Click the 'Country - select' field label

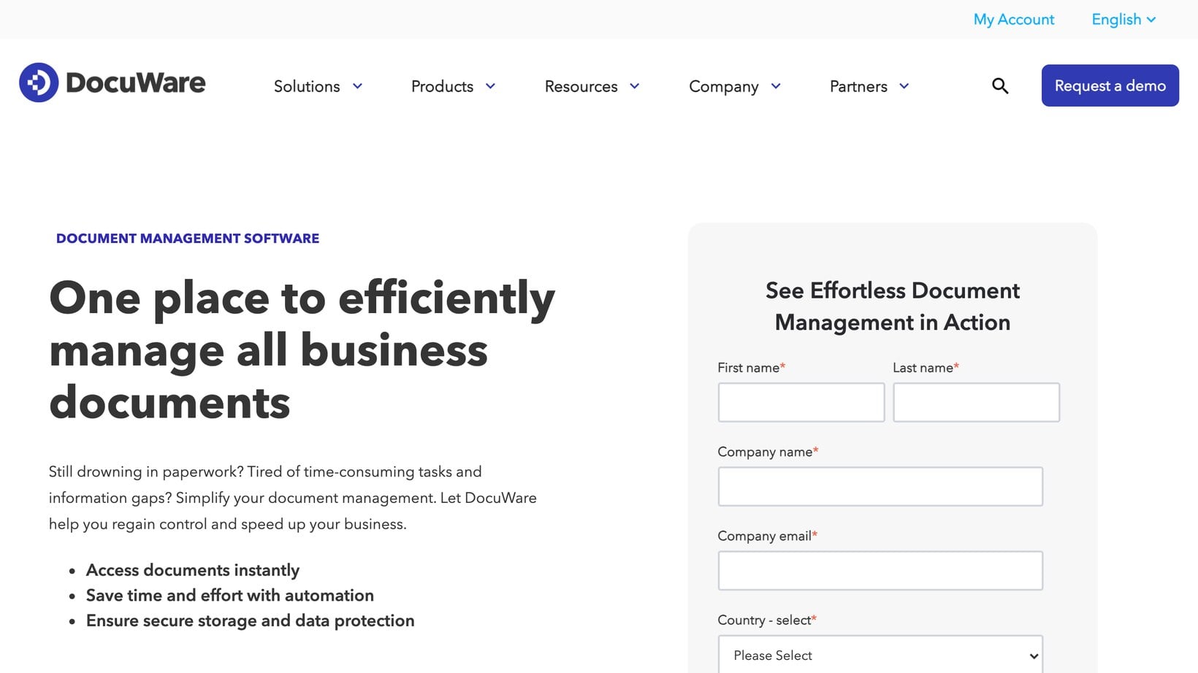767,620
